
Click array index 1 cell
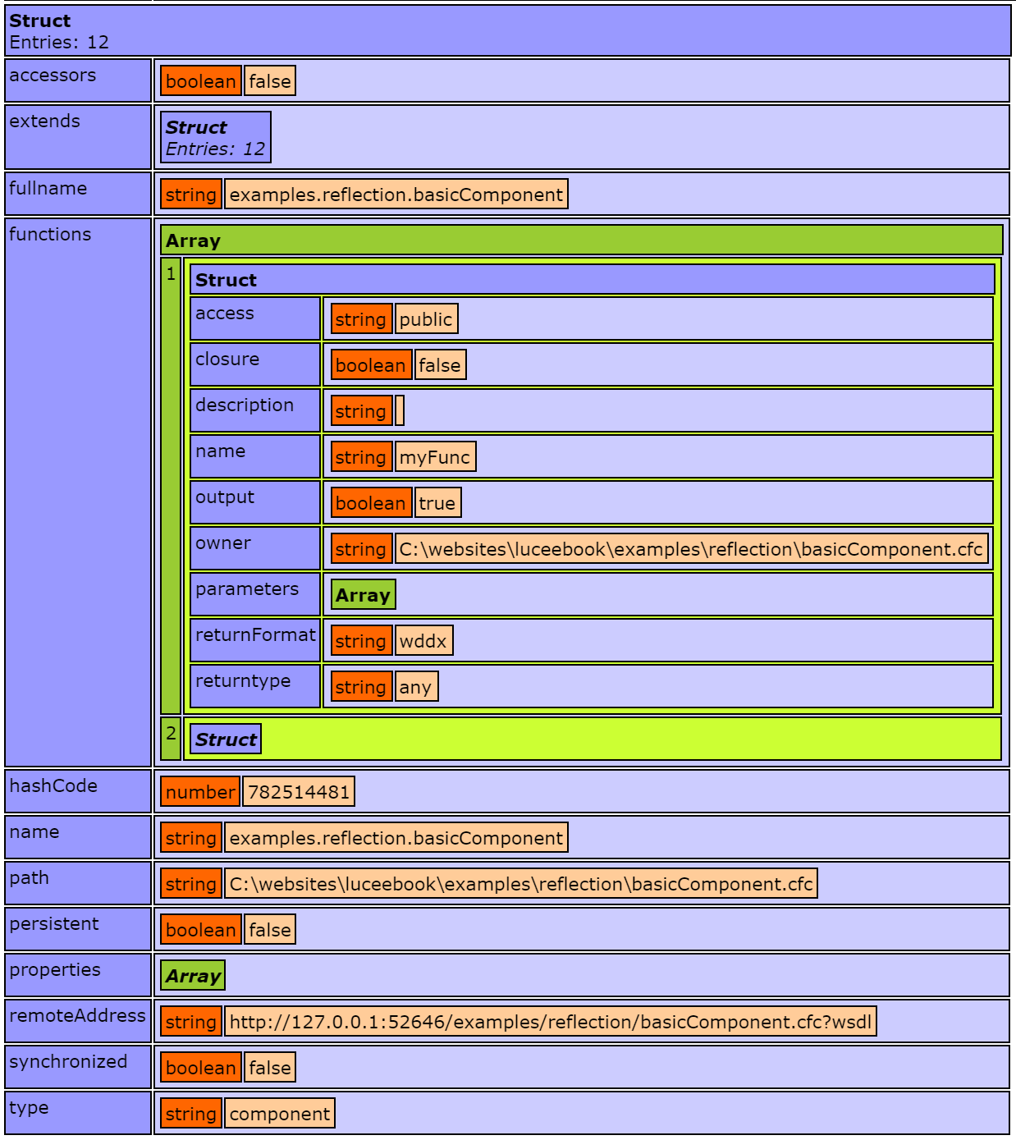[x=171, y=486]
